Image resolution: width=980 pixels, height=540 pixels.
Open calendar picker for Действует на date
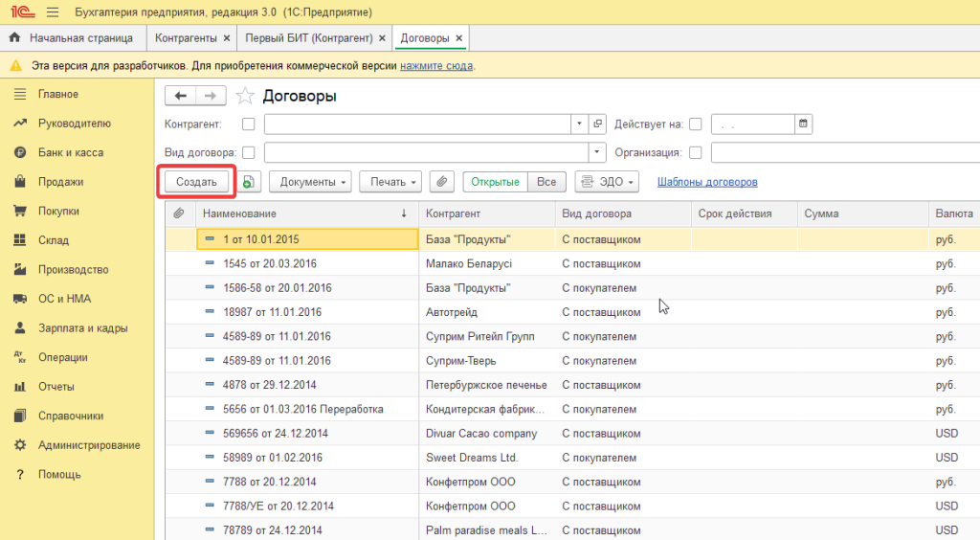coord(804,124)
